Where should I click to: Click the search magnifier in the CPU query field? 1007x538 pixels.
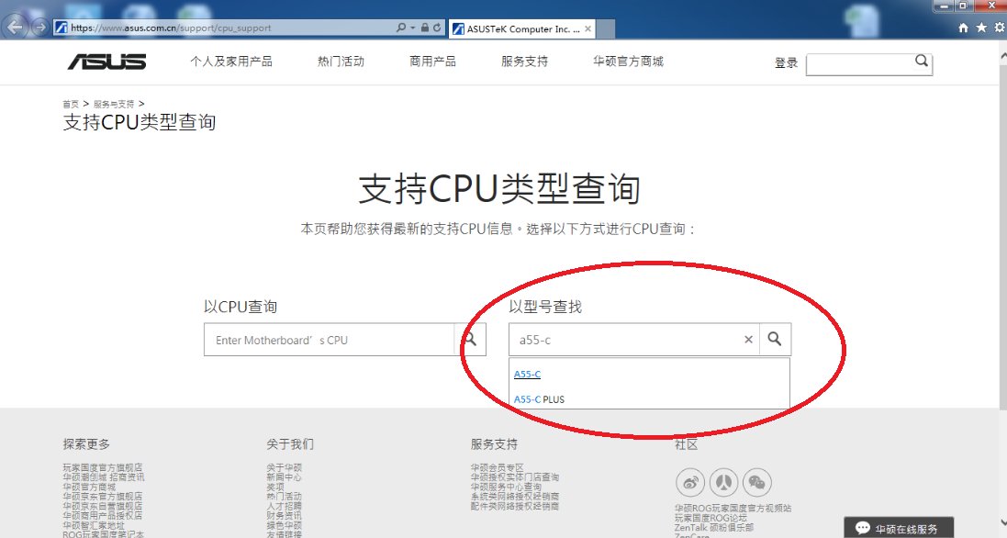click(x=471, y=339)
